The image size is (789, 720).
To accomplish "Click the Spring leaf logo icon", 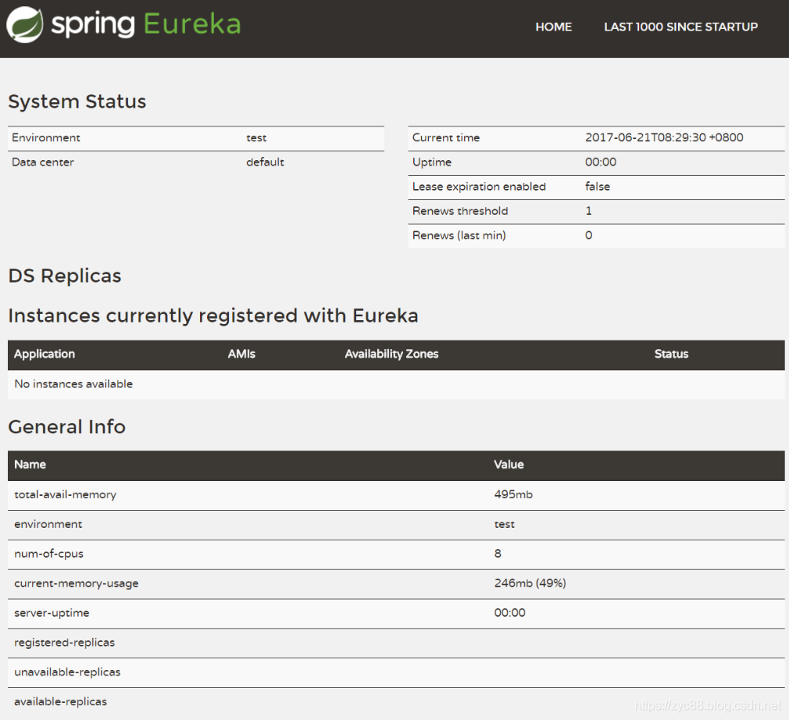I will coord(25,25).
